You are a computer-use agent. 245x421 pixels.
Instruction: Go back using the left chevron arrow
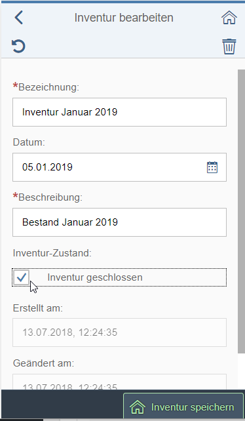[x=19, y=18]
